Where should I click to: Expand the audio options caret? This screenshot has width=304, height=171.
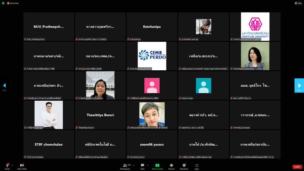pyautogui.click(x=12, y=165)
